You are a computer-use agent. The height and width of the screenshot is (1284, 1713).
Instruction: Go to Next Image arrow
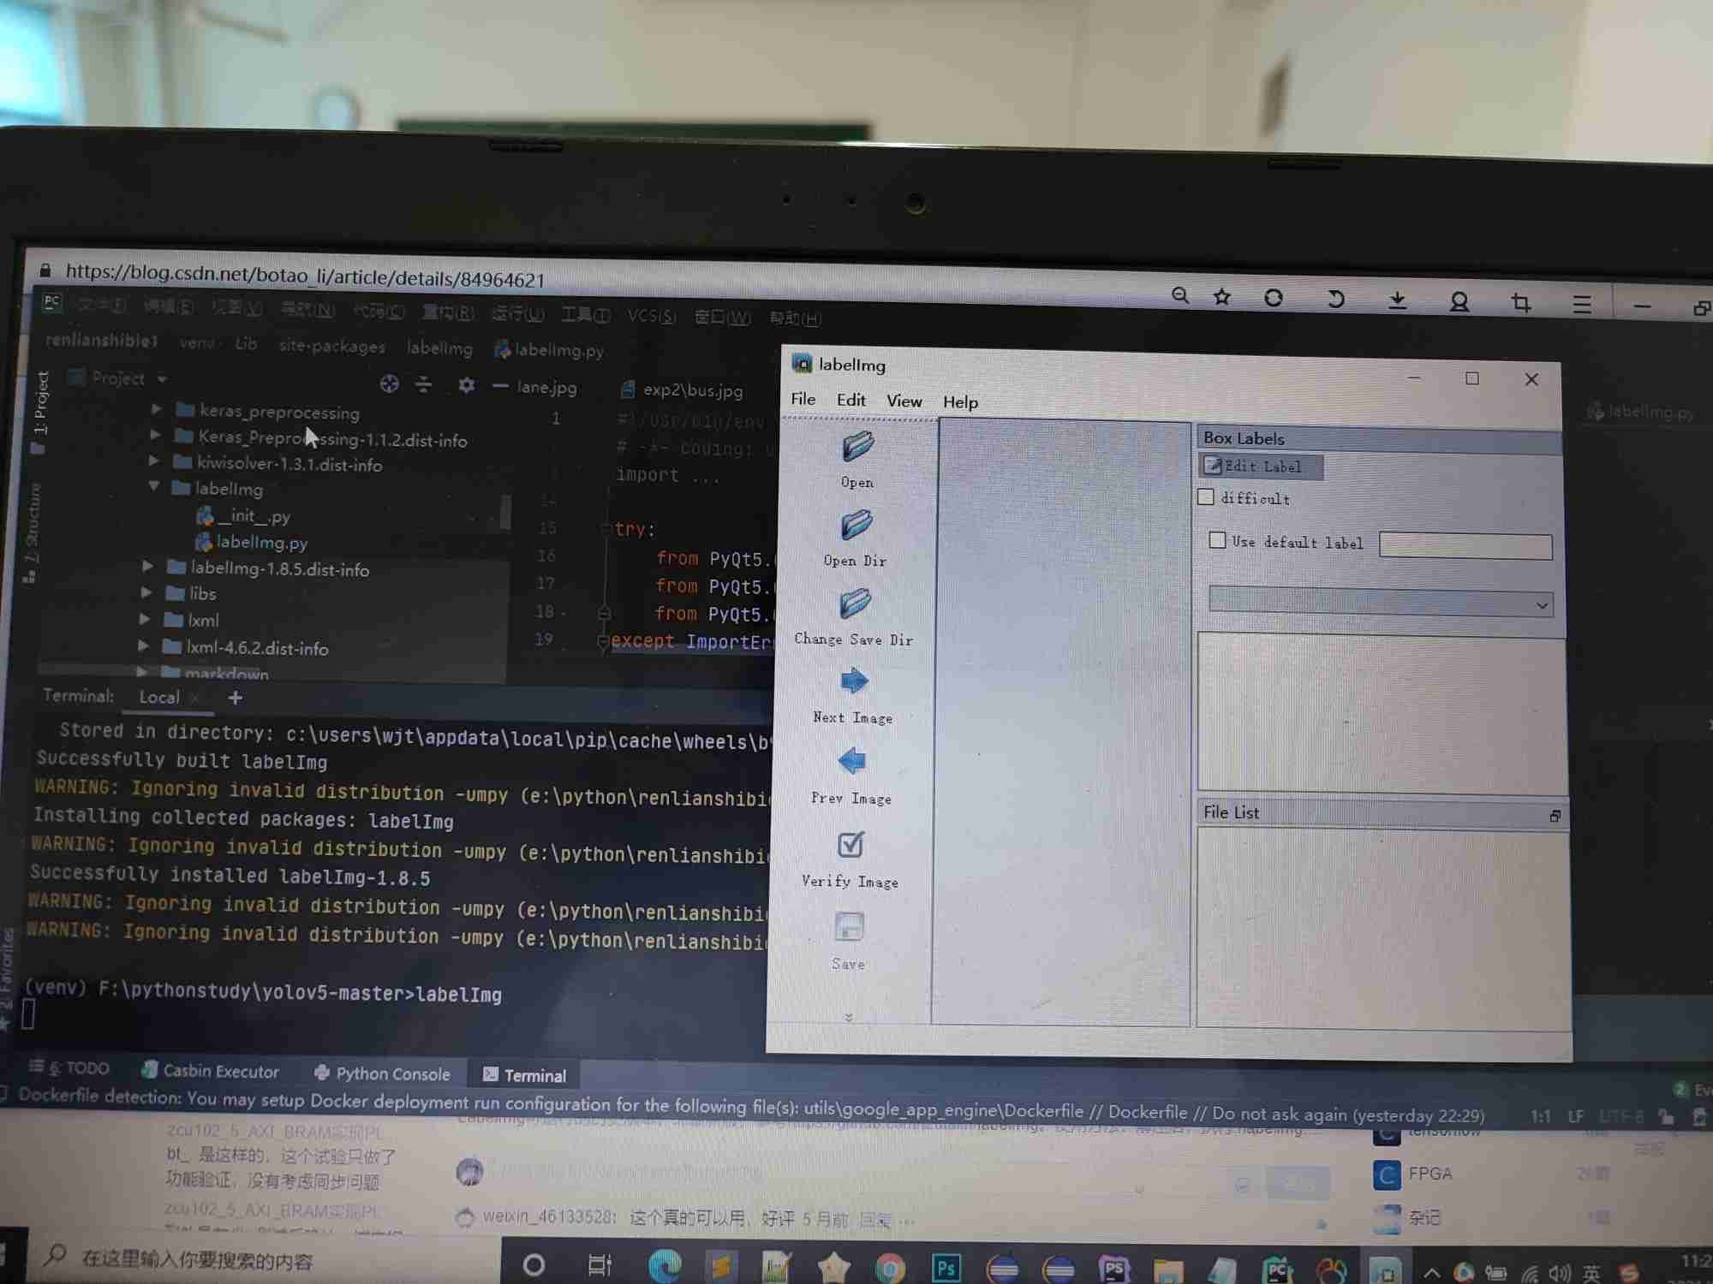tap(853, 682)
